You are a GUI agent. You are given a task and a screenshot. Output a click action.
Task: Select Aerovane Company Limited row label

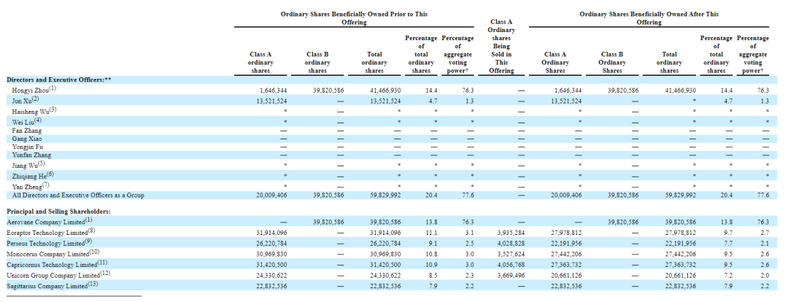pyautogui.click(x=50, y=221)
